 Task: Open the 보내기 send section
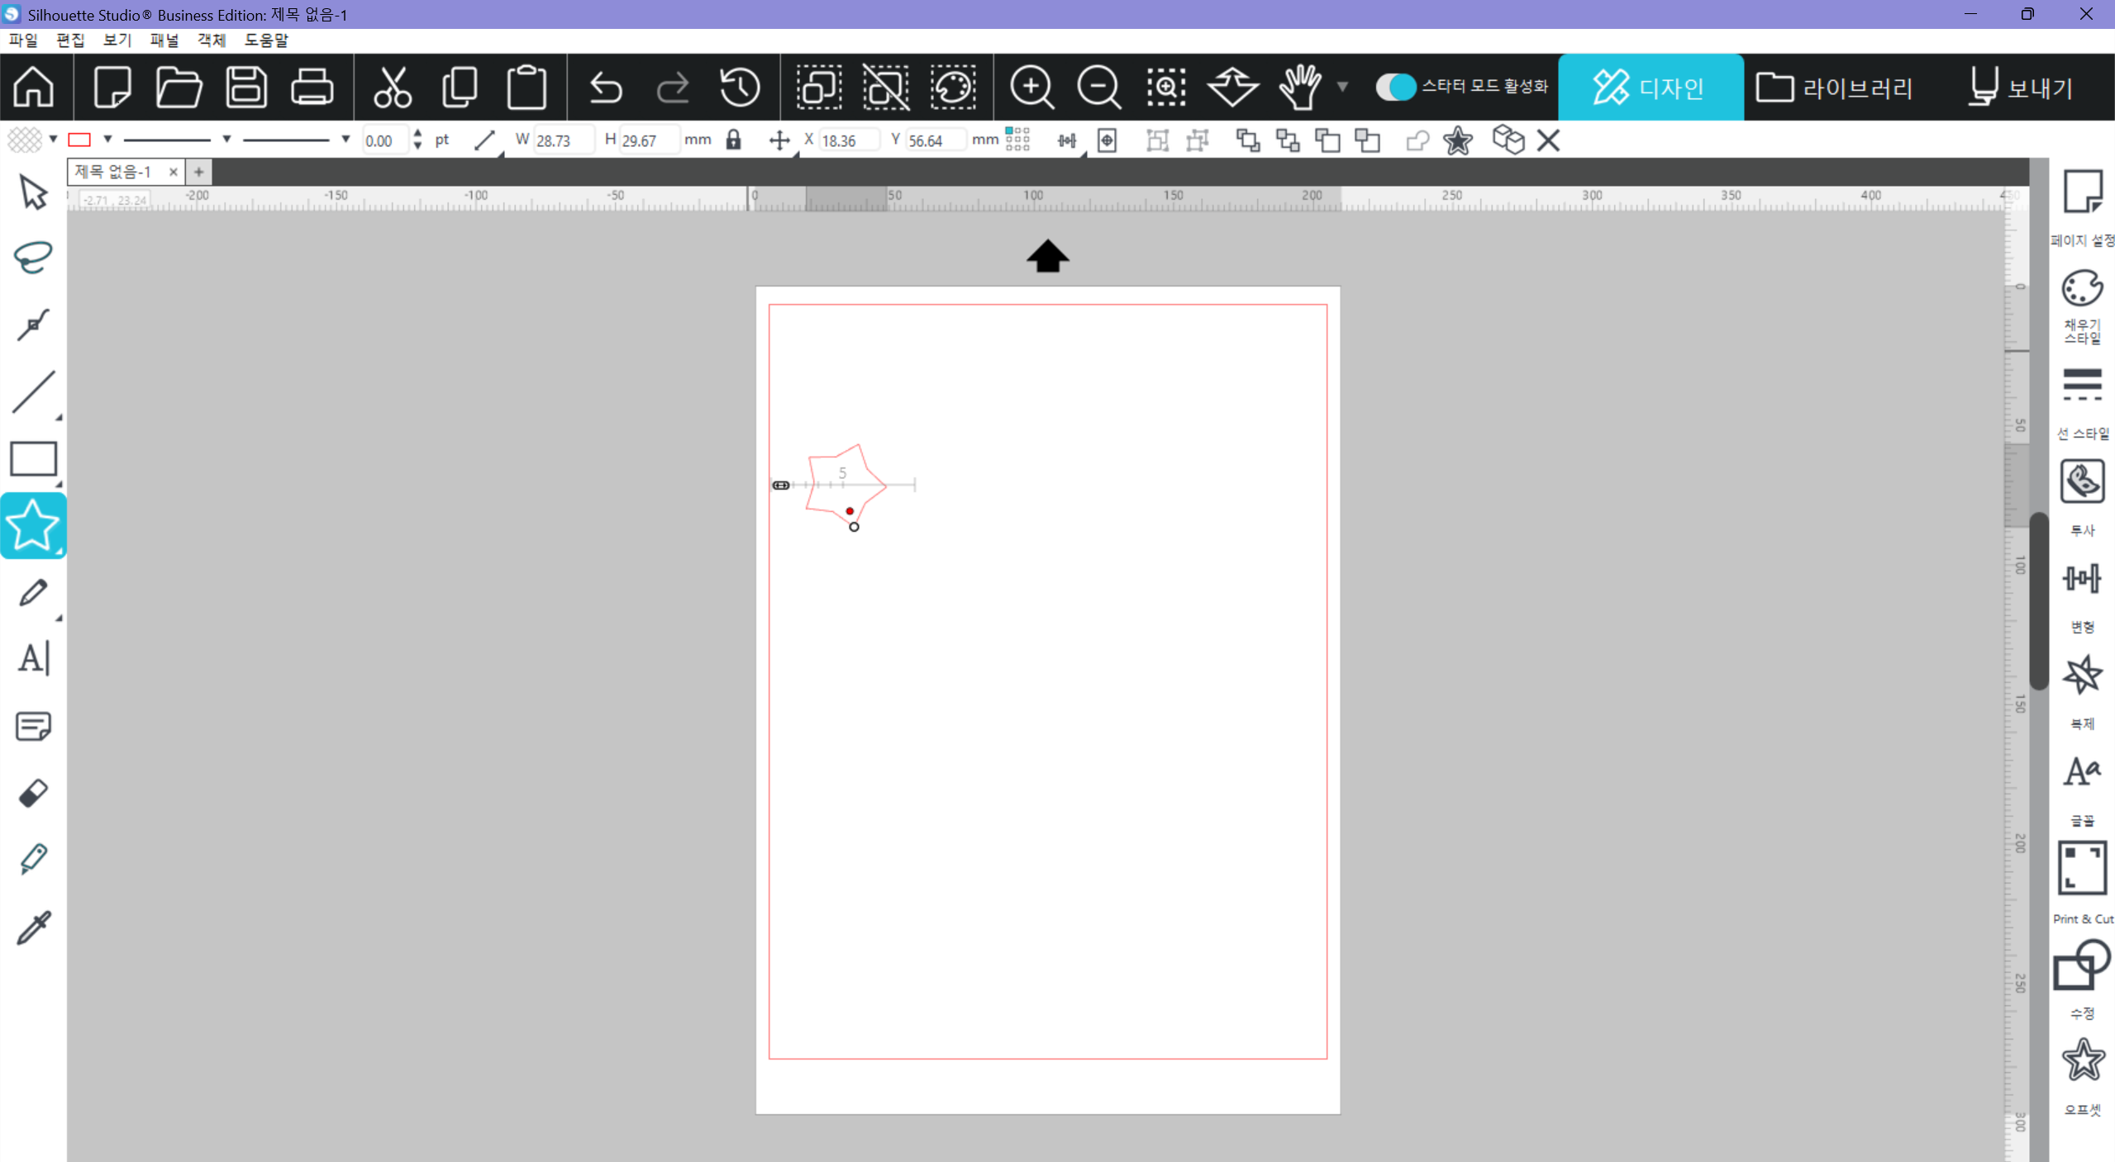coord(2021,88)
